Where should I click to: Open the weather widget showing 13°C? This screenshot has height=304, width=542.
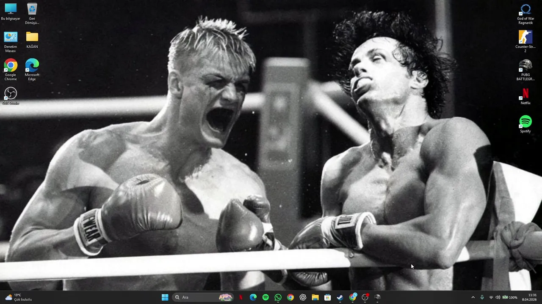(18, 297)
